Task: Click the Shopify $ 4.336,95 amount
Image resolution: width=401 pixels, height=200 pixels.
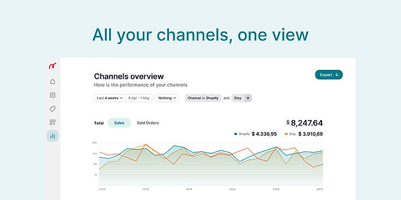Action: point(264,134)
